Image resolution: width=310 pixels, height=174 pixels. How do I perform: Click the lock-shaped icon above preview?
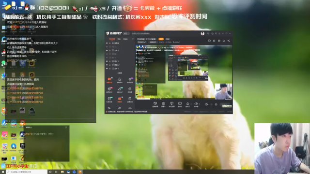point(214,41)
